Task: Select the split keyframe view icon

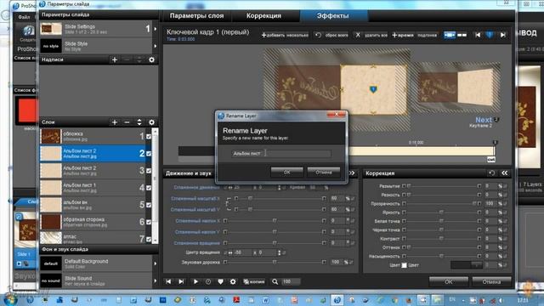Action: coord(462,35)
